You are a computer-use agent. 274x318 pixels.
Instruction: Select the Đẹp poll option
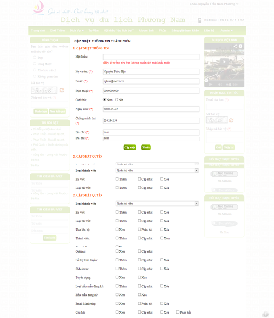click(35, 58)
